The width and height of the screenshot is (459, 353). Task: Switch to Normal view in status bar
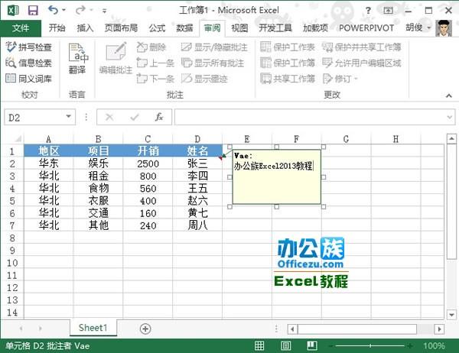259,345
